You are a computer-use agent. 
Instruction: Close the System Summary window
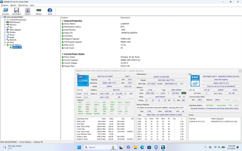(x=240, y=71)
